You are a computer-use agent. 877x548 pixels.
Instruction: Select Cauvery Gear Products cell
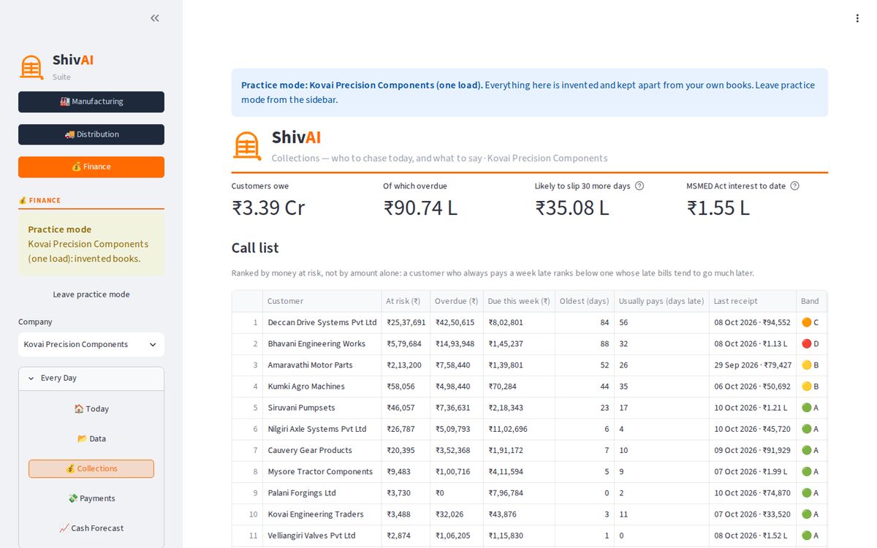tap(322, 450)
